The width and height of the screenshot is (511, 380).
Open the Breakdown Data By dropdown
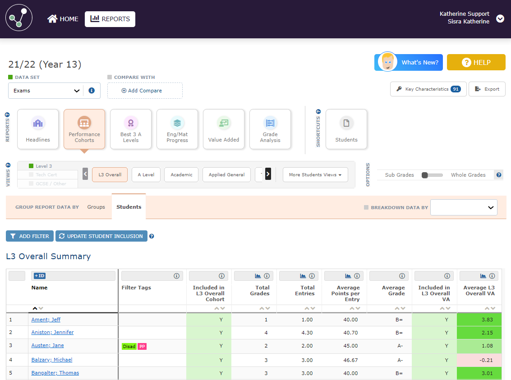(464, 207)
